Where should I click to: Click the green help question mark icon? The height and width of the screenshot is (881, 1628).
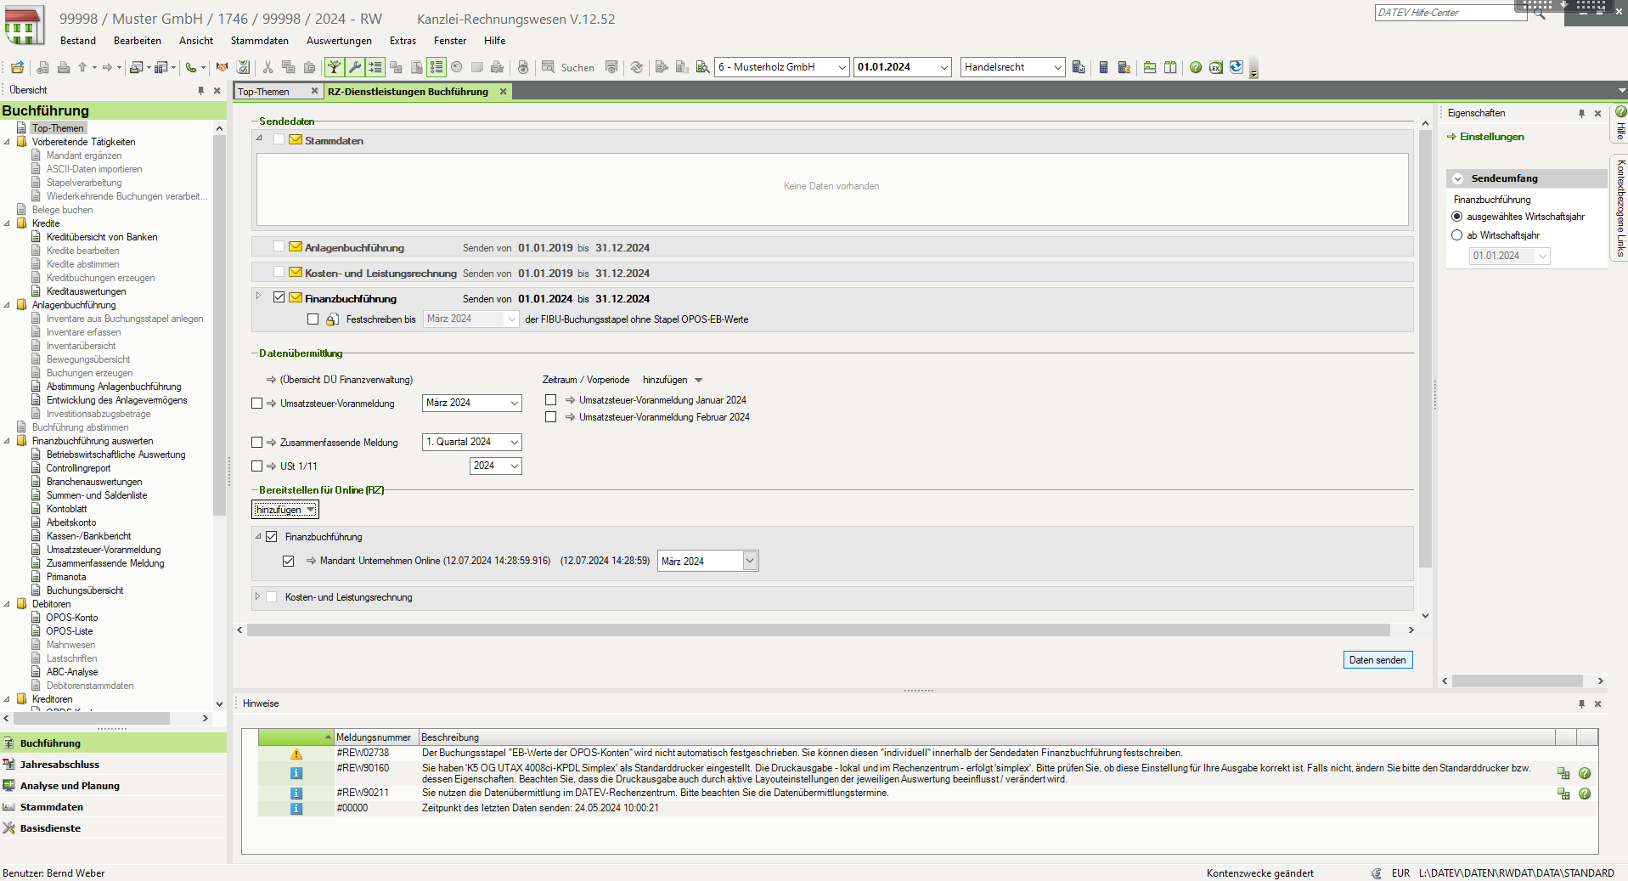click(x=1196, y=67)
